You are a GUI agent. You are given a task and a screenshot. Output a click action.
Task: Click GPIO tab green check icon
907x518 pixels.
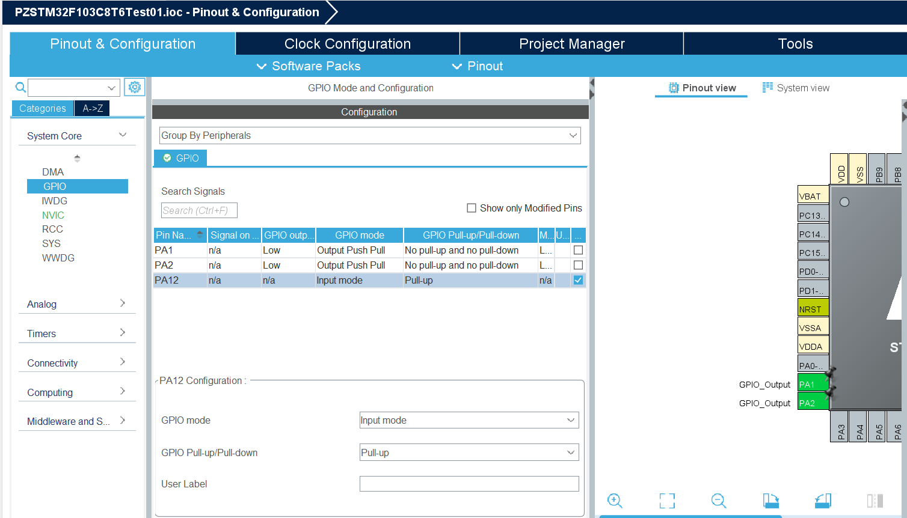pos(167,158)
